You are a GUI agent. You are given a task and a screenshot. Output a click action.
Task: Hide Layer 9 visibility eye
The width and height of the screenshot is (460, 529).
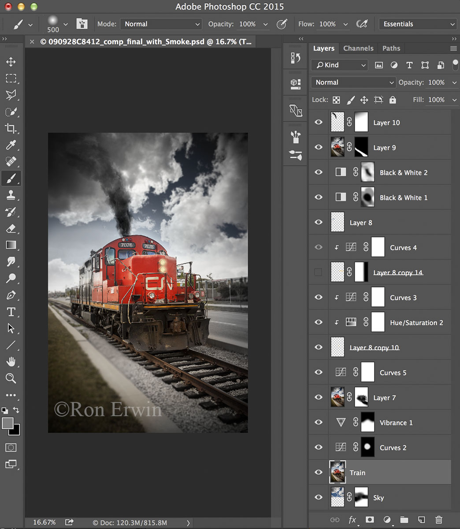pyautogui.click(x=319, y=147)
